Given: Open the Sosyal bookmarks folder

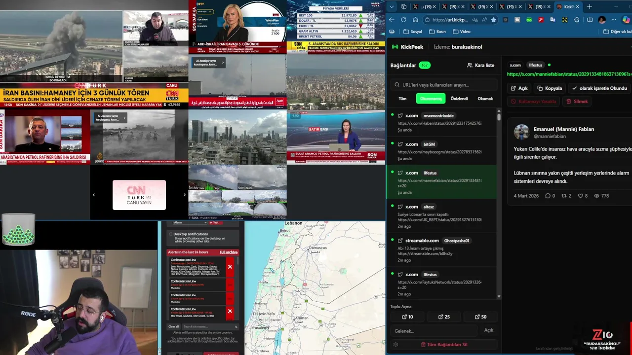Looking at the screenshot, I should click(413, 32).
